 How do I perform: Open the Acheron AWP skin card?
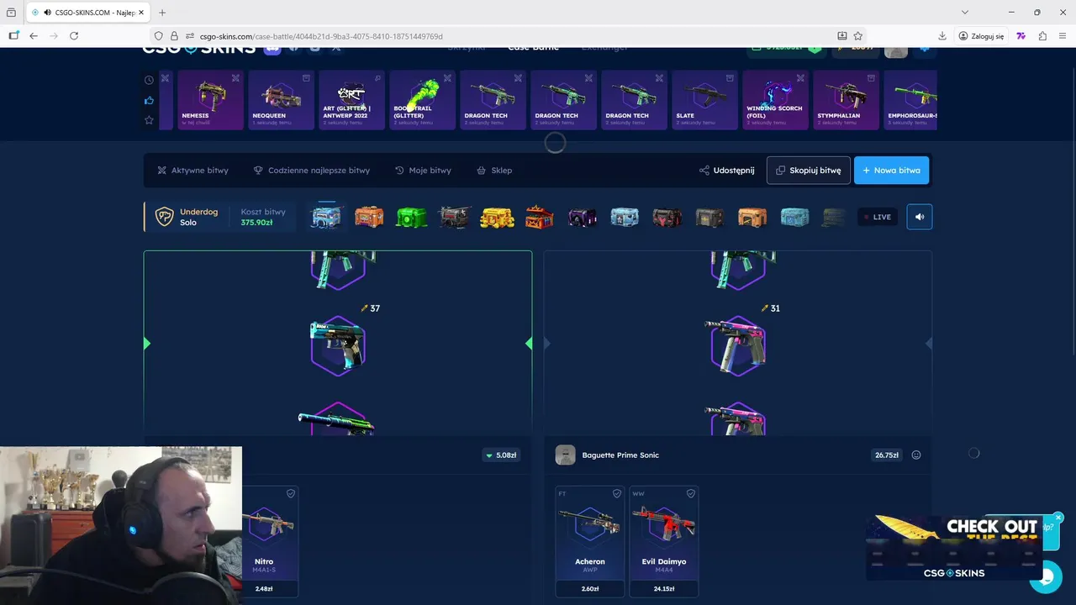click(x=590, y=541)
